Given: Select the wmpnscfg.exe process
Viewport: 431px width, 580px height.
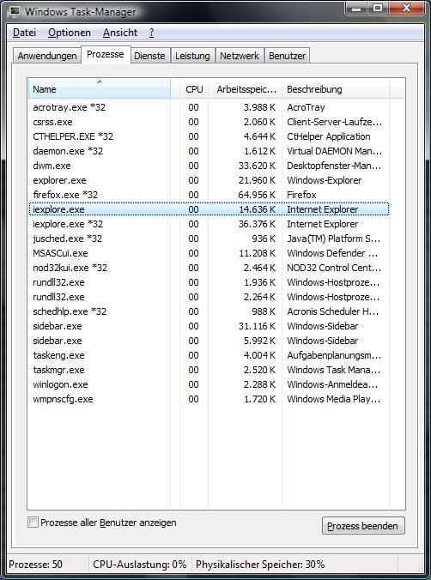Looking at the screenshot, I should tap(209, 399).
